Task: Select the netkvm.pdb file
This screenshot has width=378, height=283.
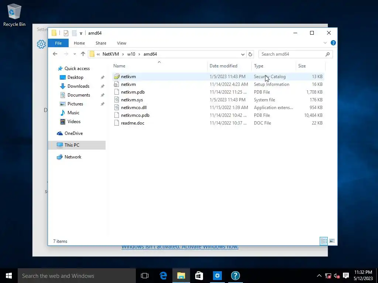Action: [218, 92]
